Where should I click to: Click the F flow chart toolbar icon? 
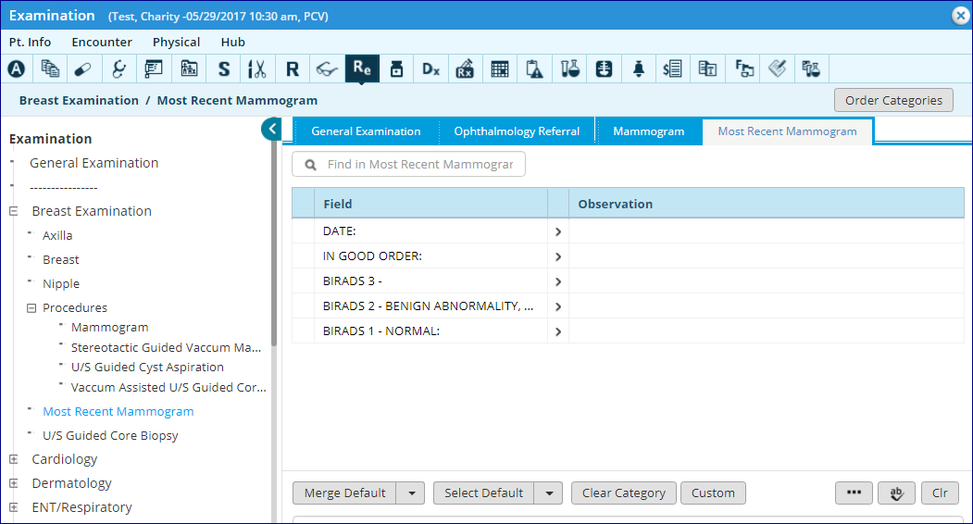click(x=744, y=69)
